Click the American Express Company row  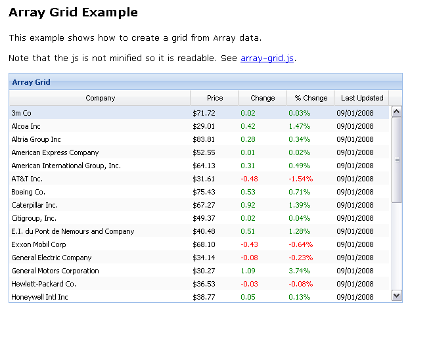99,152
